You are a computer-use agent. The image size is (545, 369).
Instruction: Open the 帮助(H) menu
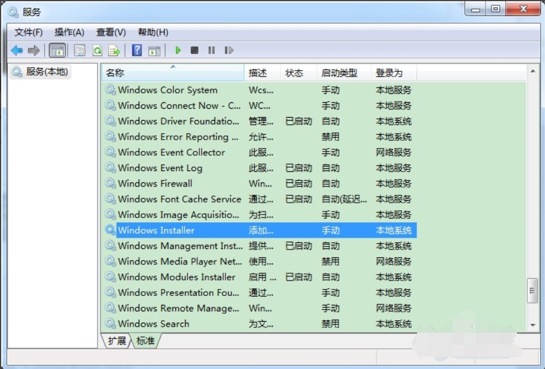[153, 32]
